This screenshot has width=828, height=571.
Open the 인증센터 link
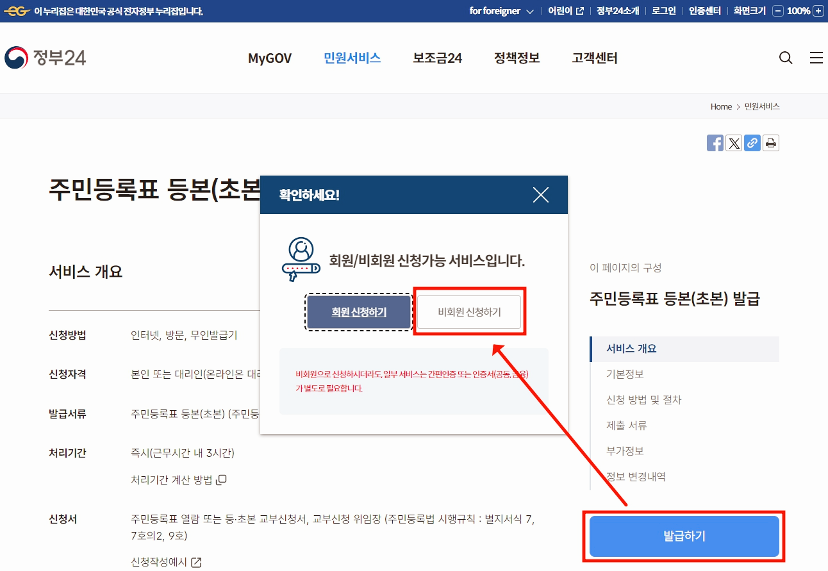click(705, 11)
